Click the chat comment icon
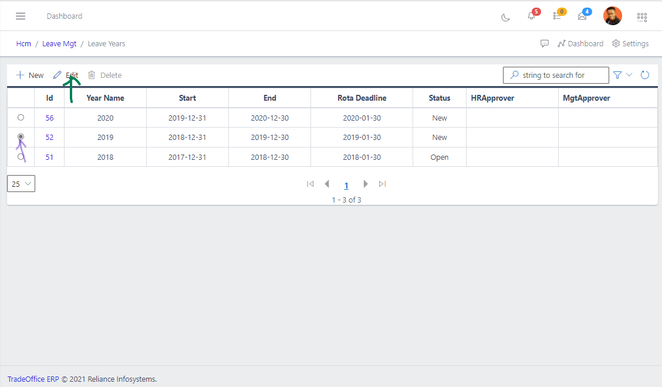The height and width of the screenshot is (387, 662). tap(545, 44)
